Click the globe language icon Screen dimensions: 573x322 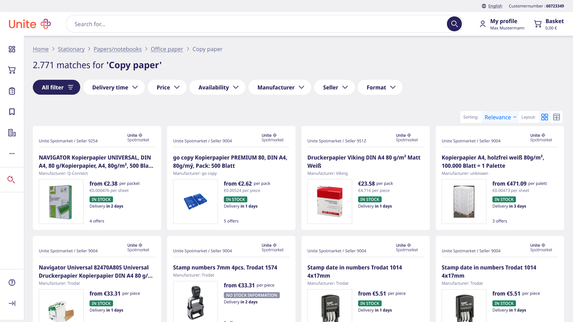(484, 6)
